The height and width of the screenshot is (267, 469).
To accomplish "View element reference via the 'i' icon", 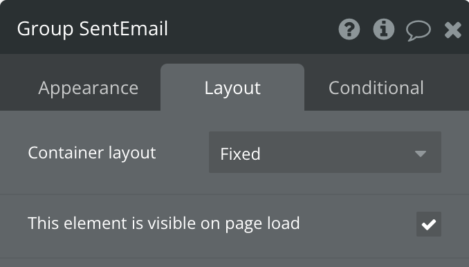I will (x=384, y=29).
